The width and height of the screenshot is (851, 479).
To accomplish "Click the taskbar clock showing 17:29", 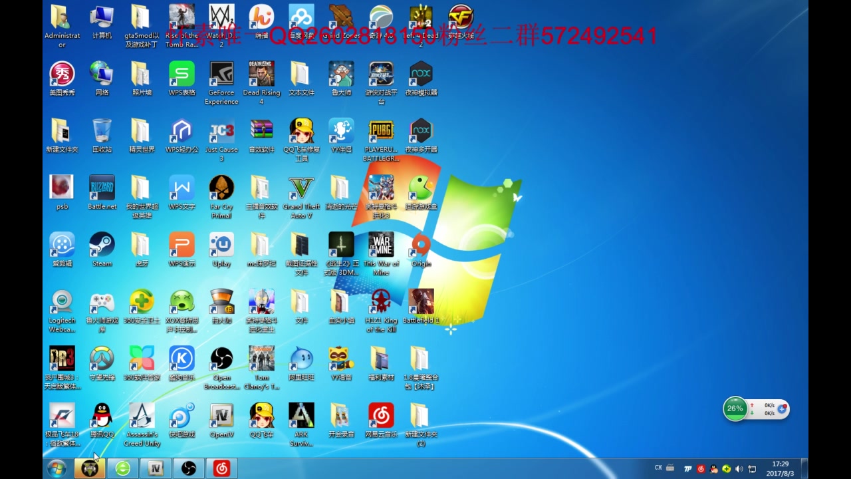I will coord(781,468).
